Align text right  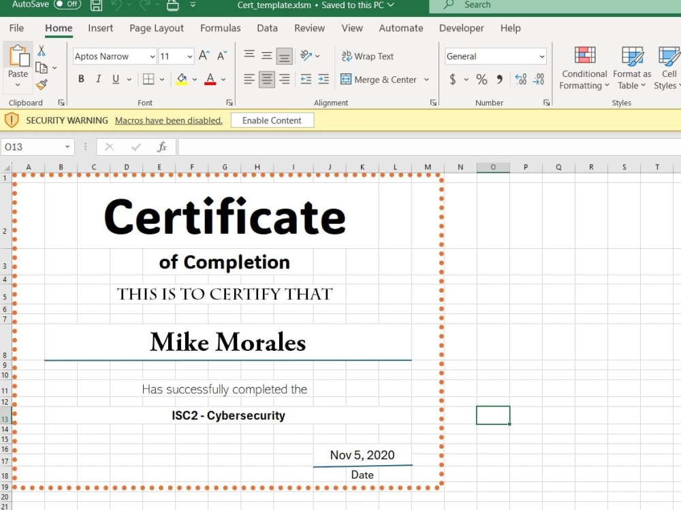point(285,80)
